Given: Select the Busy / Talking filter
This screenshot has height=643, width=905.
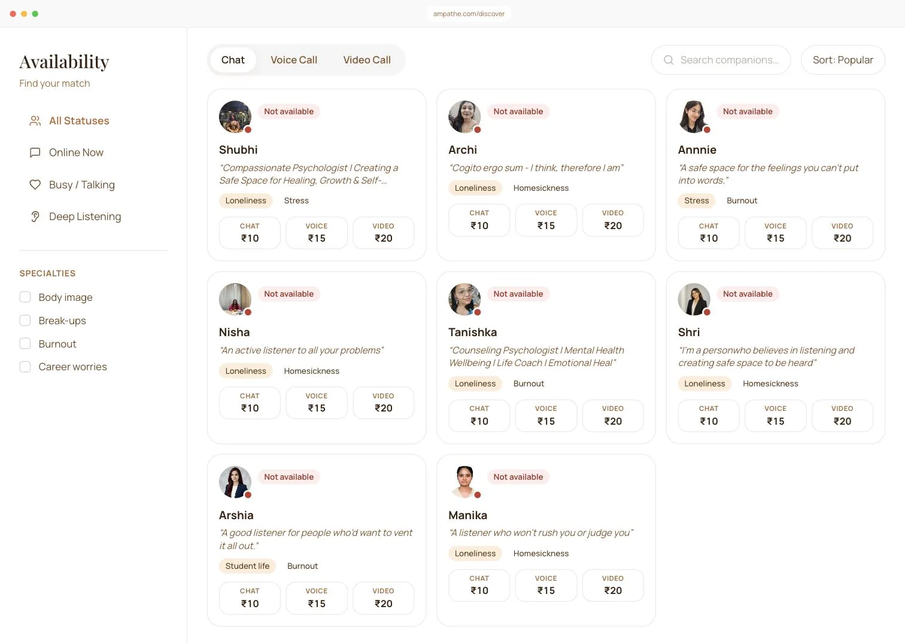Looking at the screenshot, I should coord(93,185).
